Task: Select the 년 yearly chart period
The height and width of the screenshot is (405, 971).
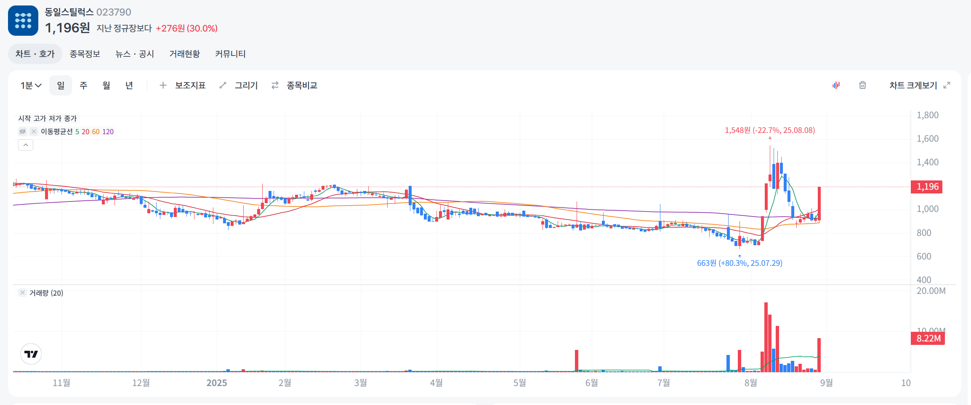Action: pyautogui.click(x=129, y=85)
